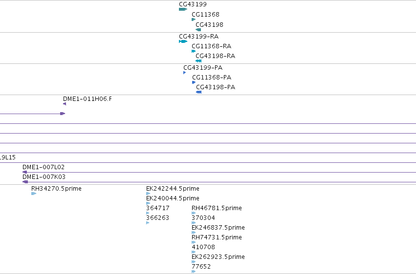416x274 pixels.
Task: Select the CG43199 gene label
Action: 193,4
